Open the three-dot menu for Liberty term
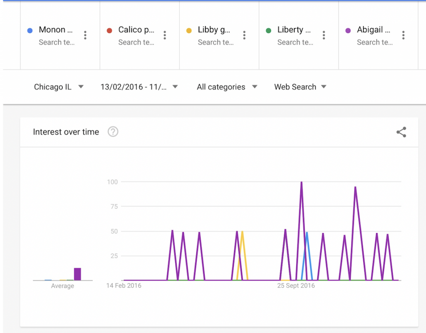426x333 pixels. (324, 35)
